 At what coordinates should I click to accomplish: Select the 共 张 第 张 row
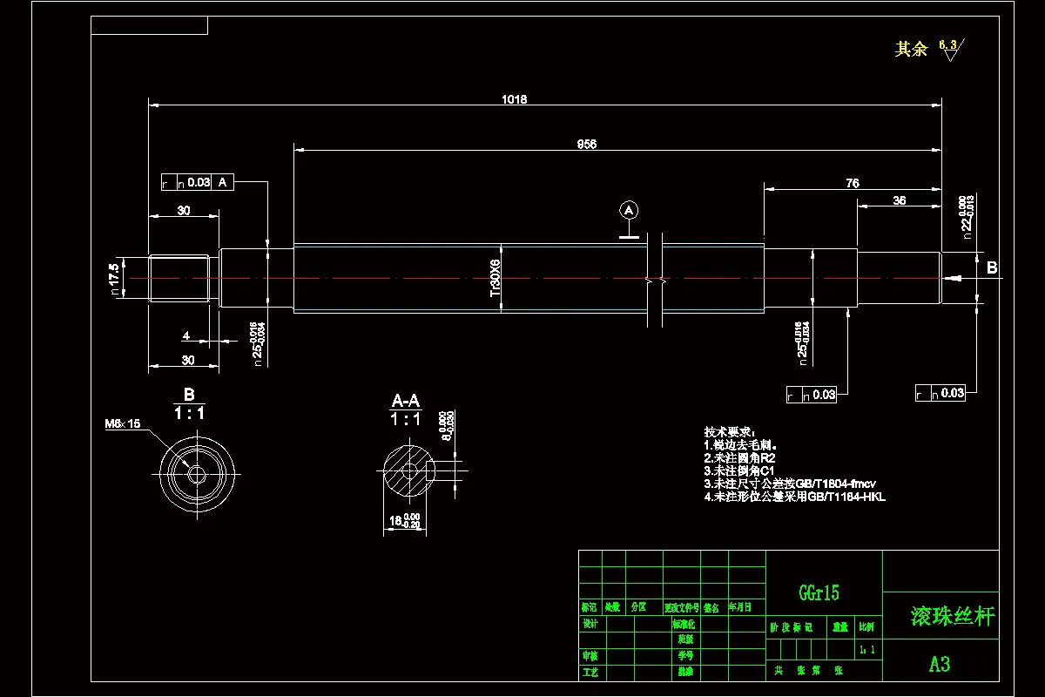click(x=807, y=671)
